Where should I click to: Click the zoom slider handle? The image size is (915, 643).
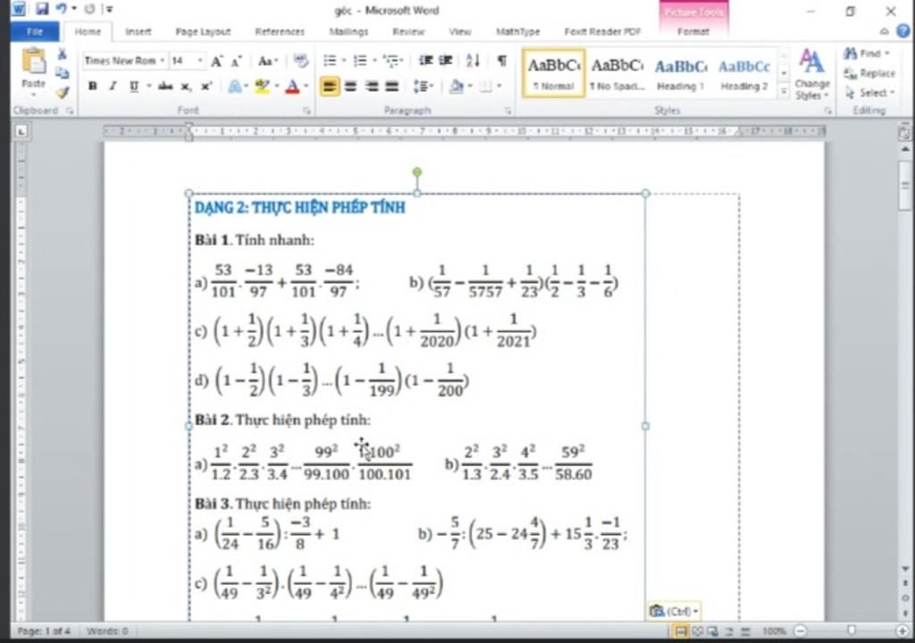click(x=852, y=630)
